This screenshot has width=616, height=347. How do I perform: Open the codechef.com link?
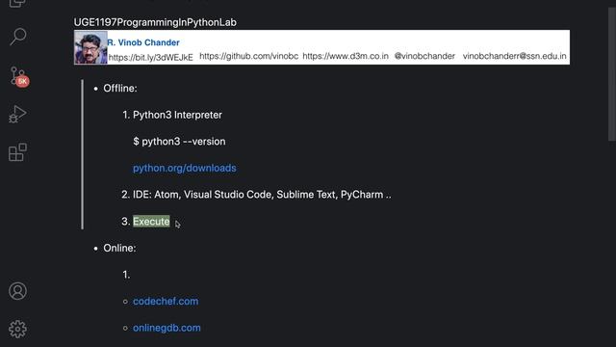pos(166,301)
